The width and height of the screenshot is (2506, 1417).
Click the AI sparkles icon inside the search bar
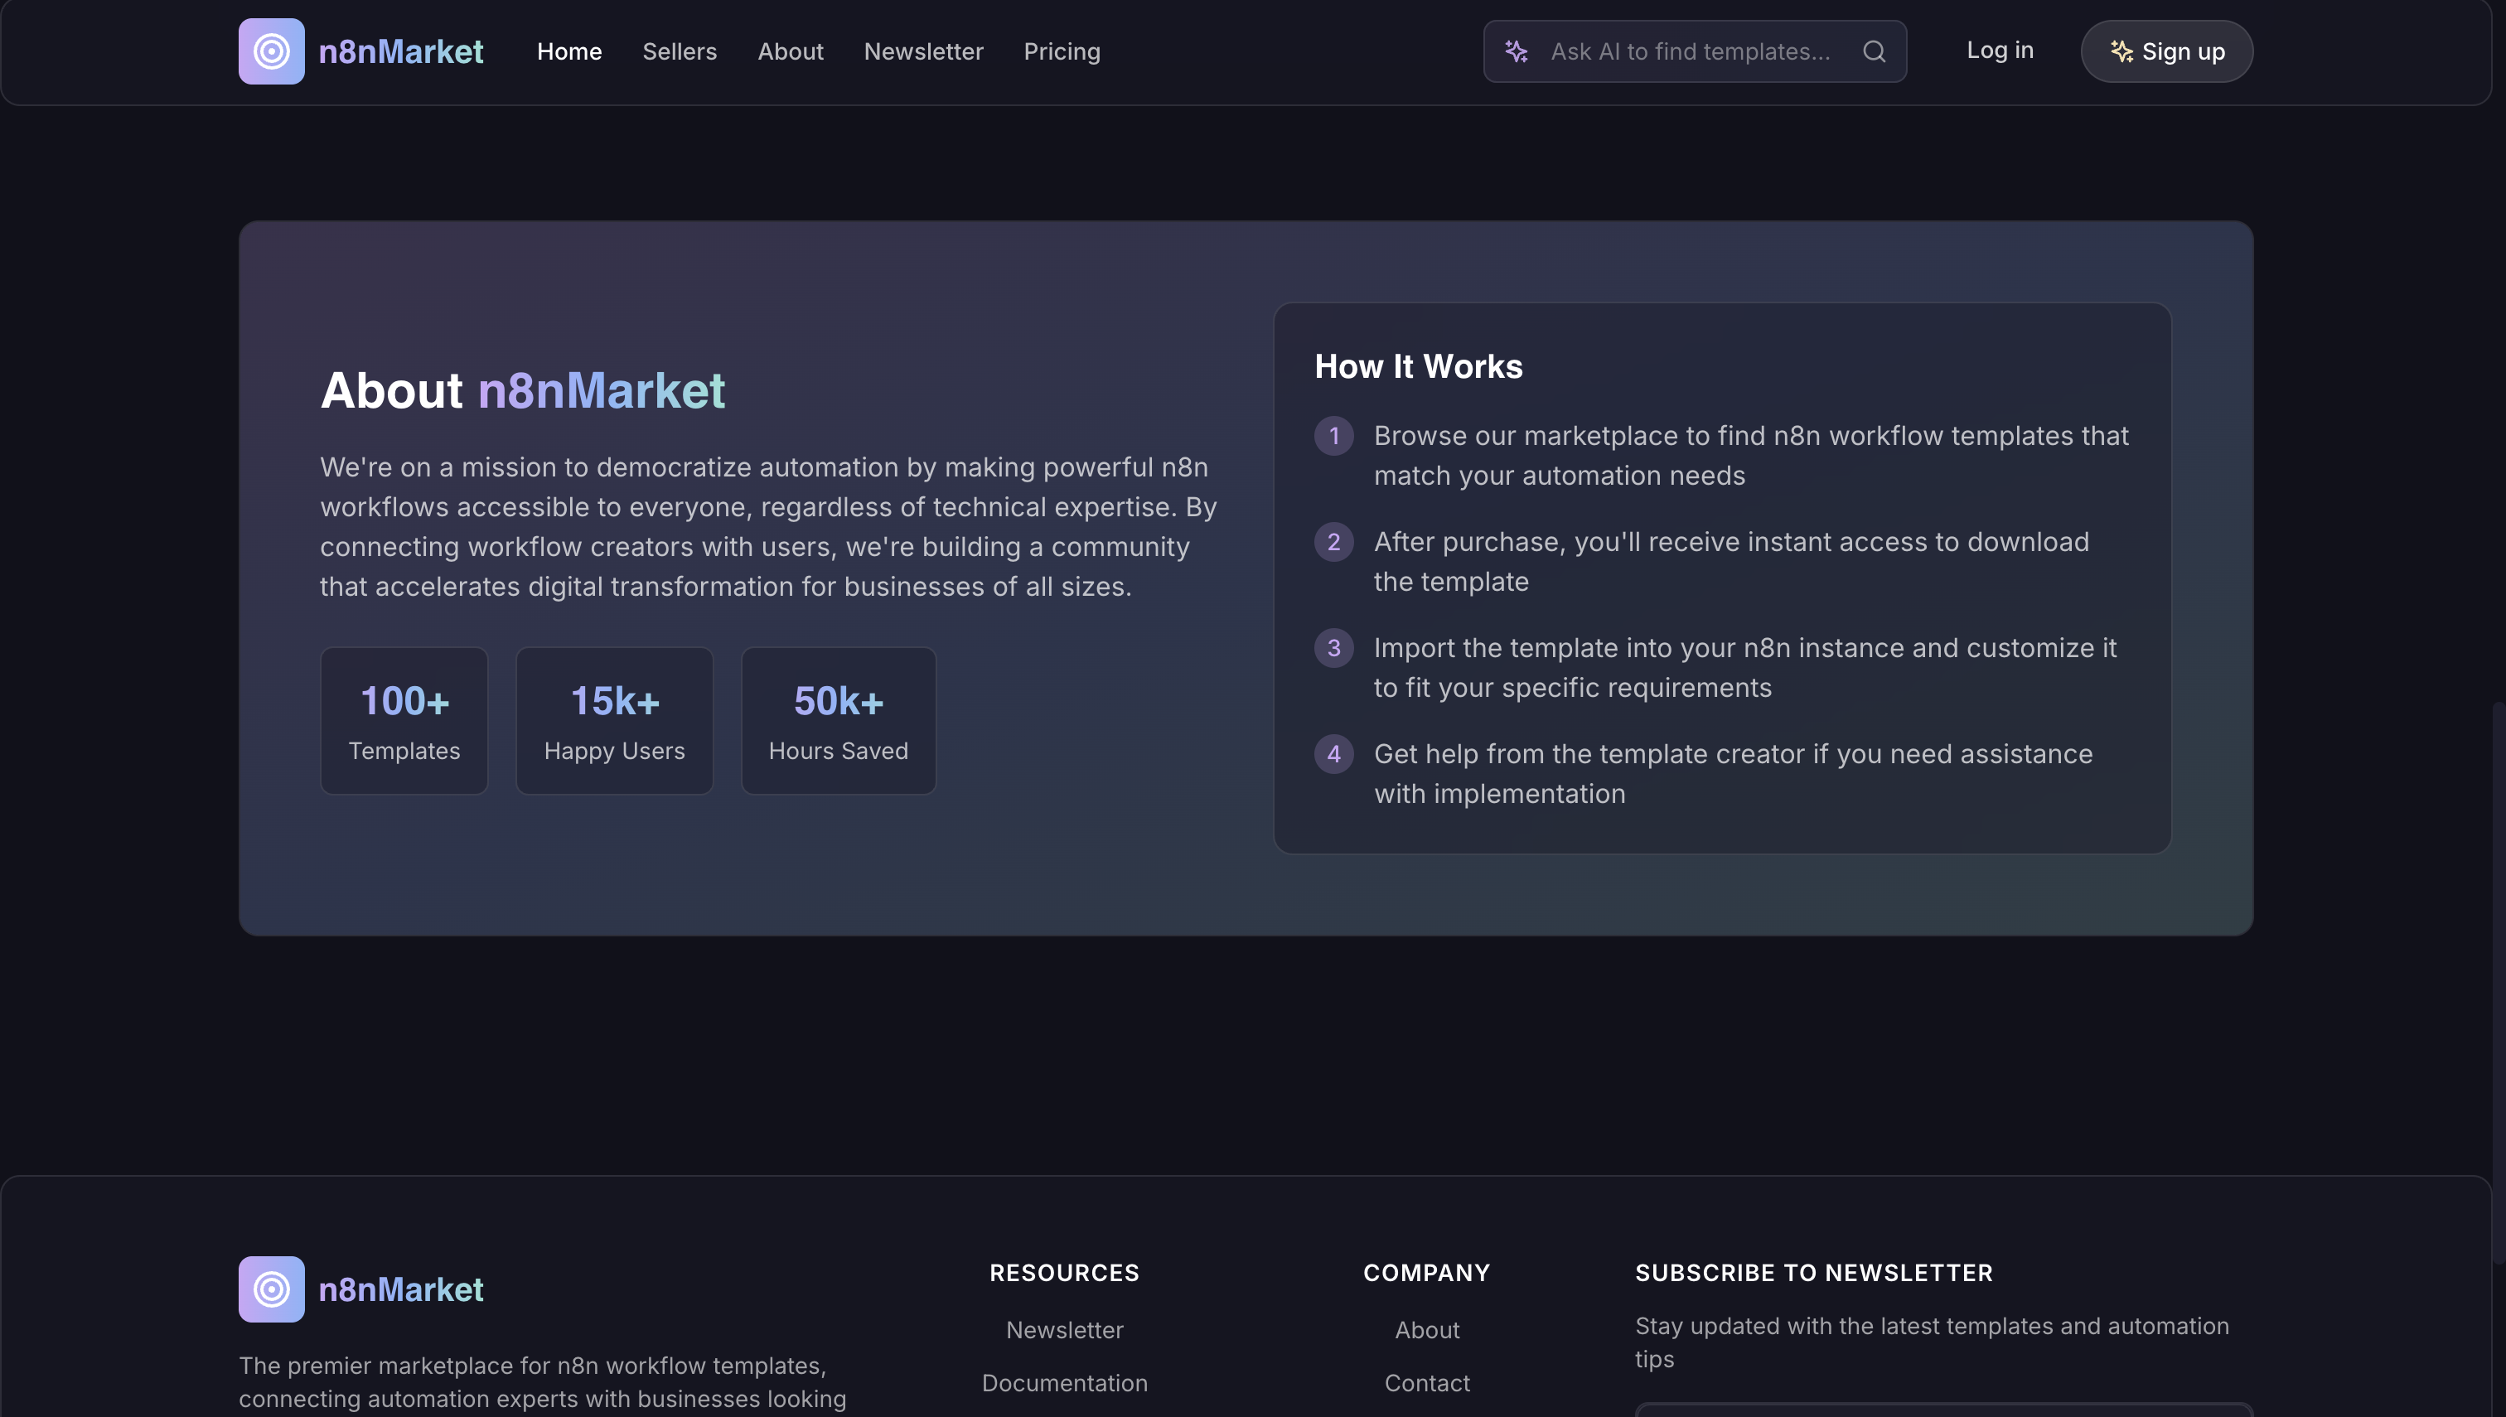coord(1517,51)
